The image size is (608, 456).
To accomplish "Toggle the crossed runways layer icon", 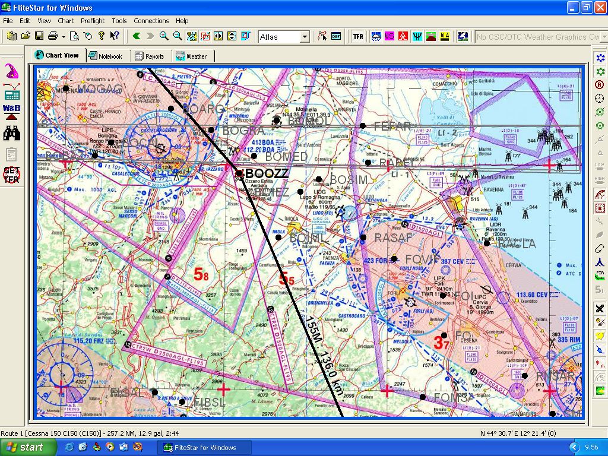I will 600,308.
